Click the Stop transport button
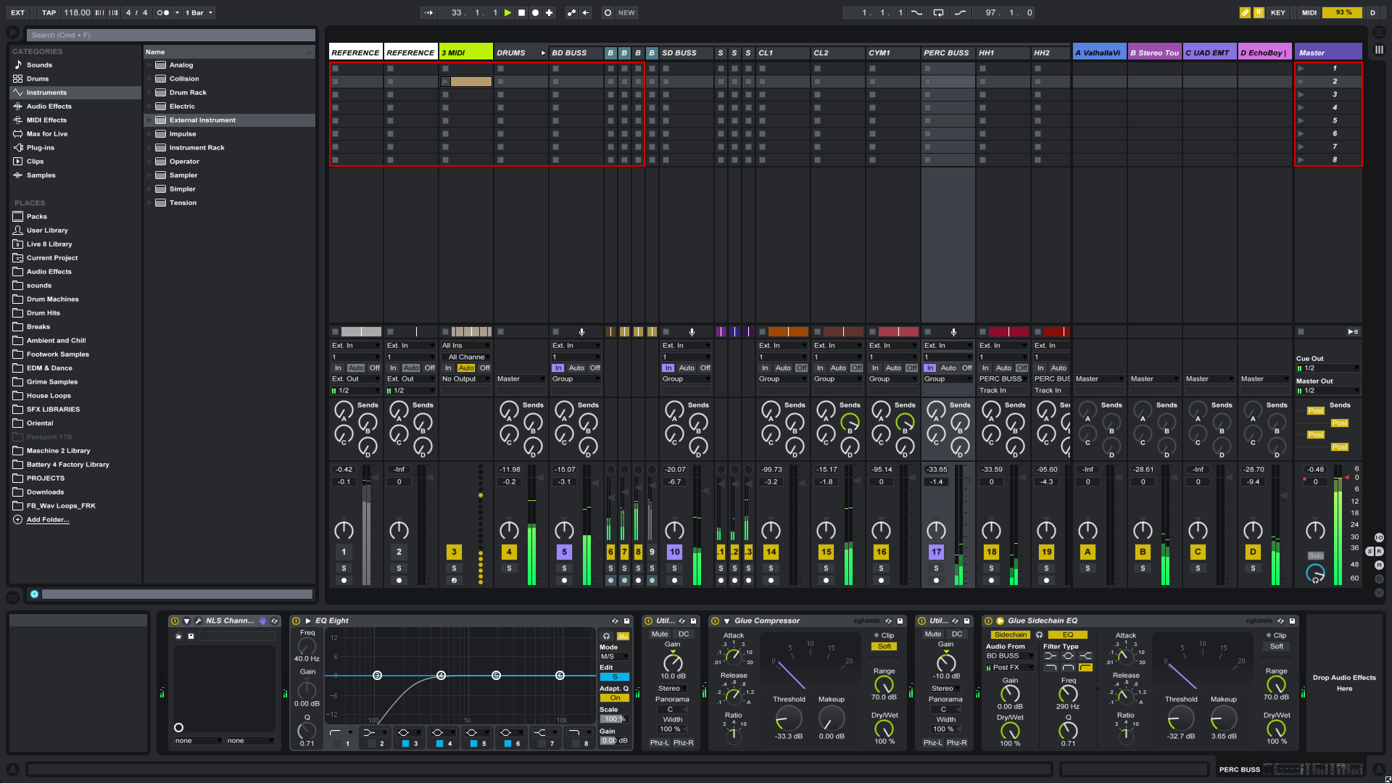1392x783 pixels. [521, 12]
